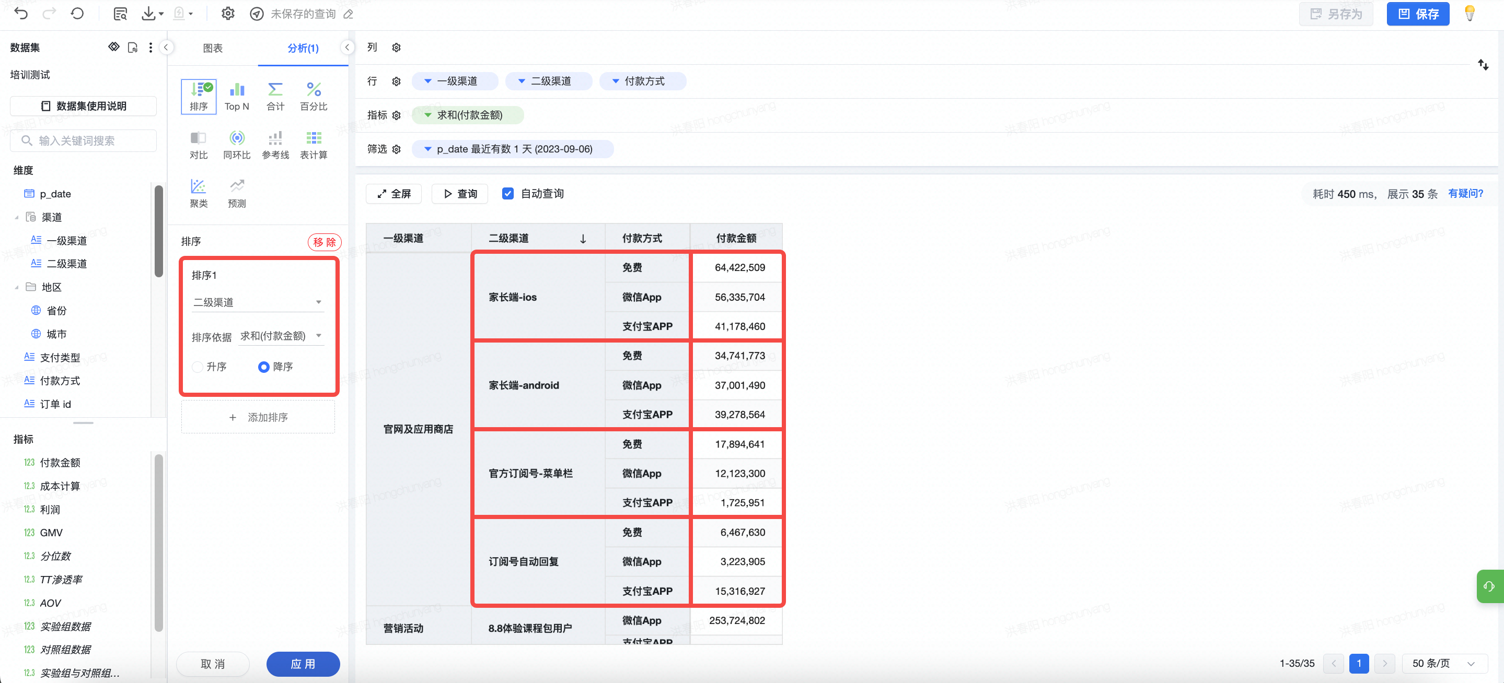Viewport: 1504px width, 683px height.
Task: Select the 表计算 table calculation tool
Action: (314, 145)
